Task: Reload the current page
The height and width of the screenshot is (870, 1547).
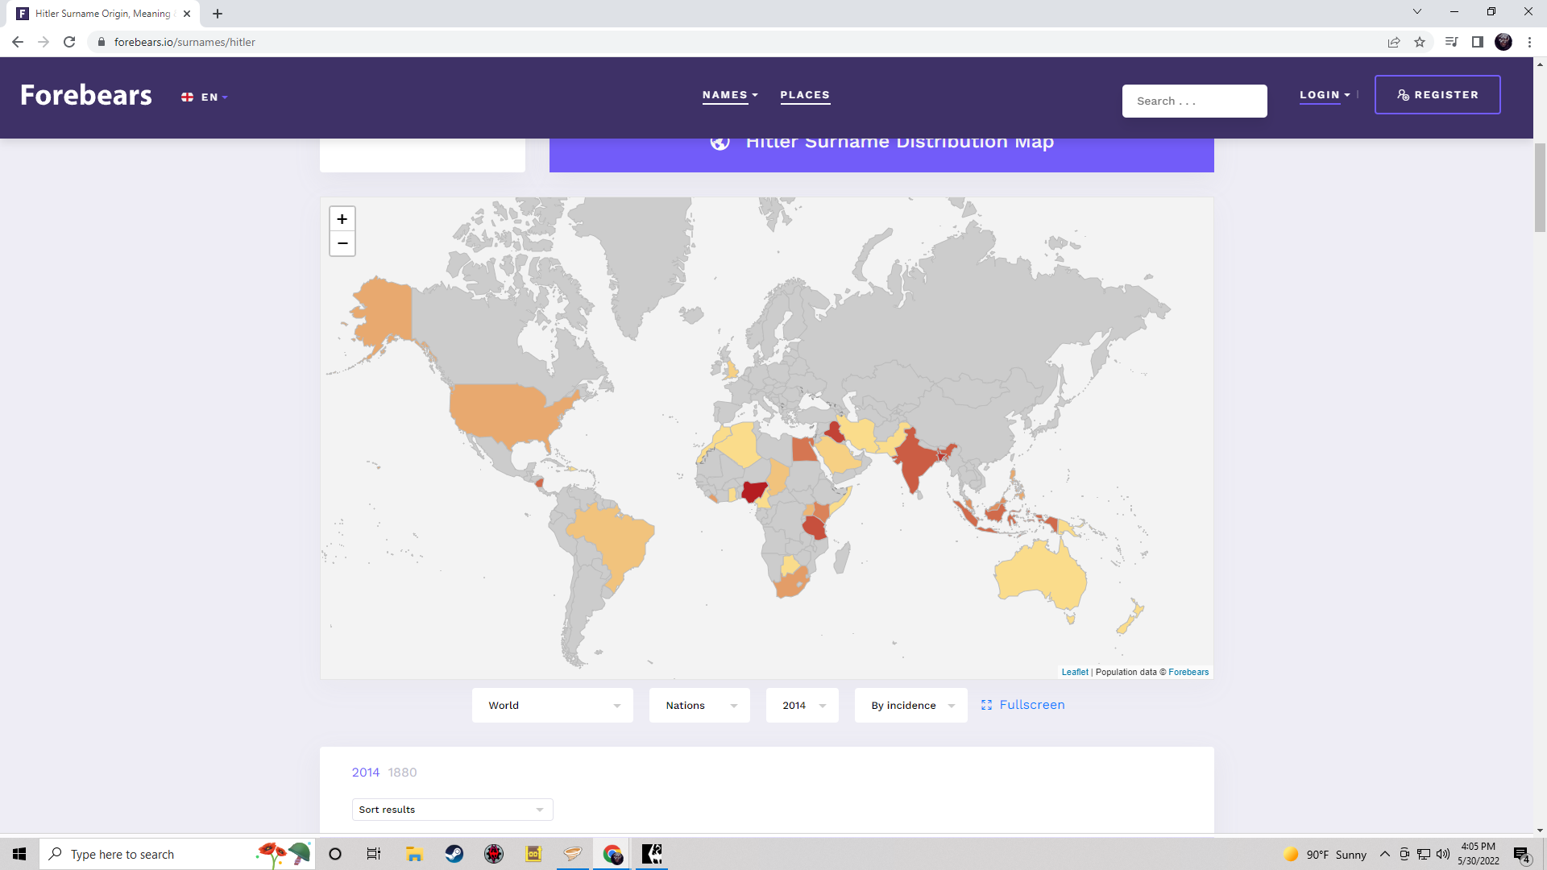Action: point(69,42)
